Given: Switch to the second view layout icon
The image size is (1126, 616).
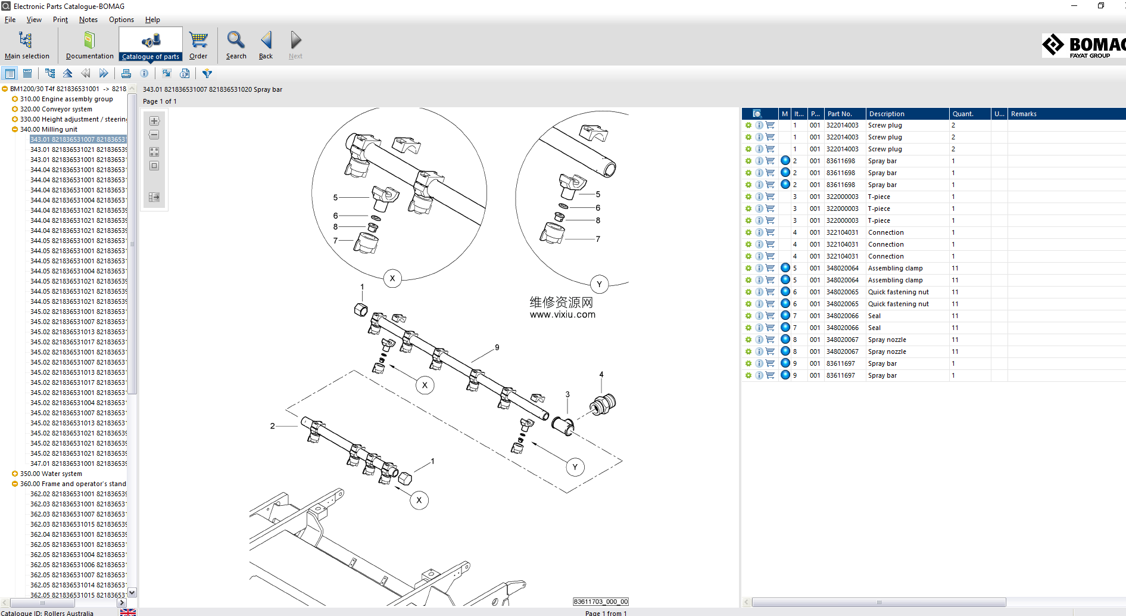Looking at the screenshot, I should click(x=27, y=73).
